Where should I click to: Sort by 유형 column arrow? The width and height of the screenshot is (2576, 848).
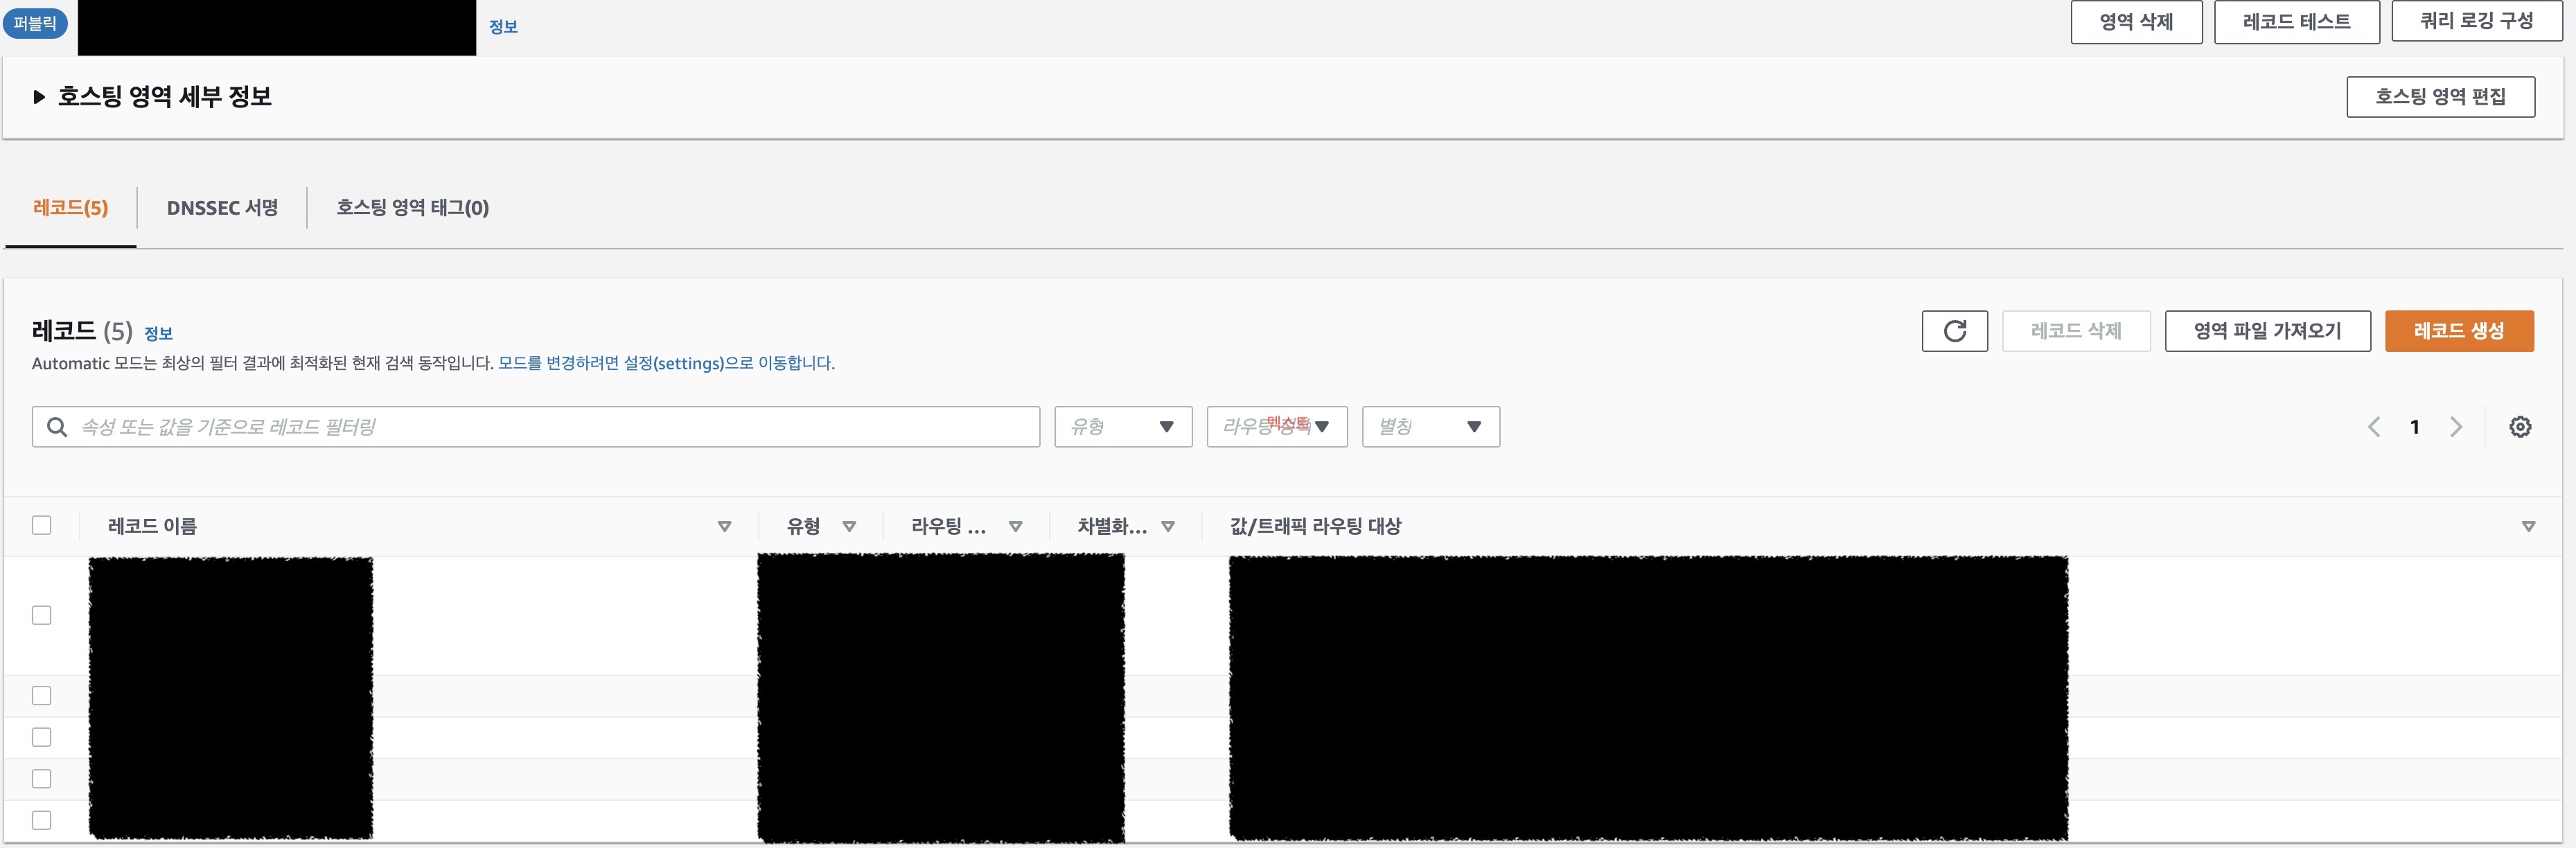tap(849, 526)
